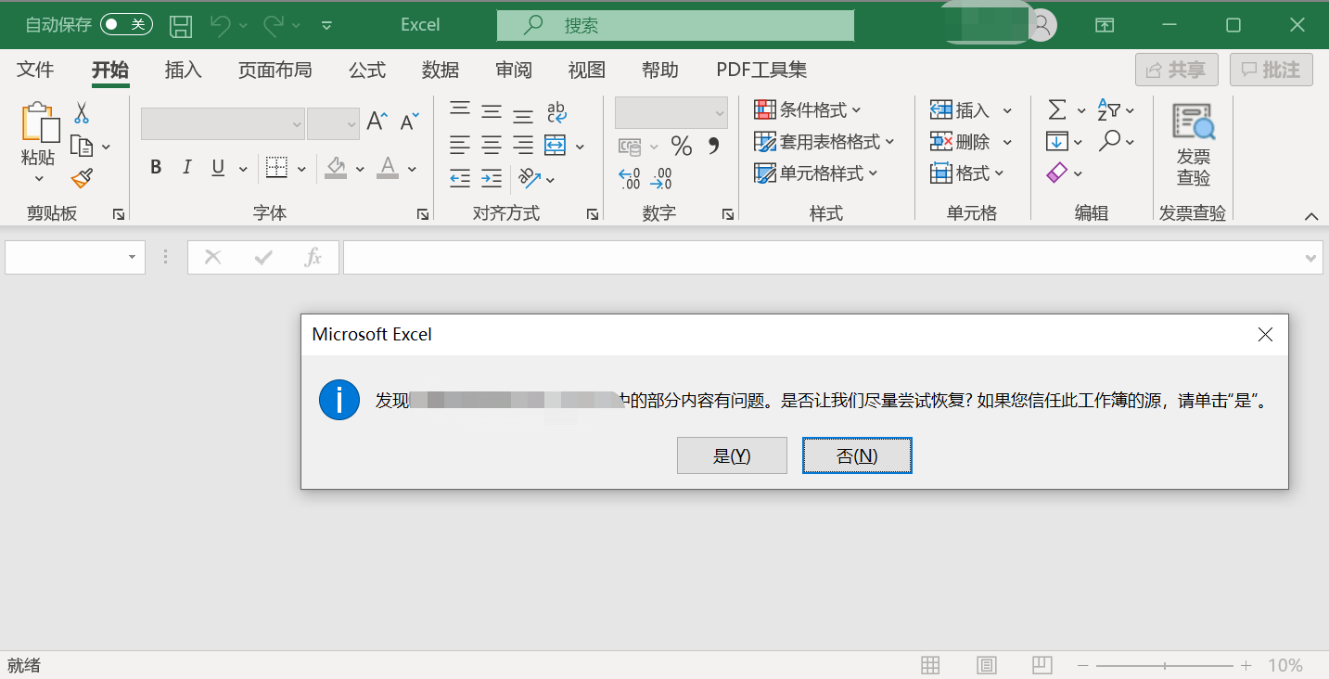Switch to the Insert 插入 tab
The width and height of the screenshot is (1329, 679).
tap(184, 70)
